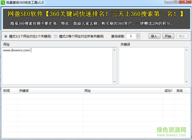Screen dimensions: 192x140
Task: Click the 关键词 box scroll up arrow
Action: pyautogui.click(x=187, y=50)
